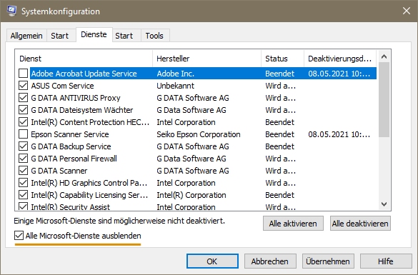The height and width of the screenshot is (275, 418).
Task: Toggle the Intel(R) Security Assist checkbox
Action: point(23,206)
